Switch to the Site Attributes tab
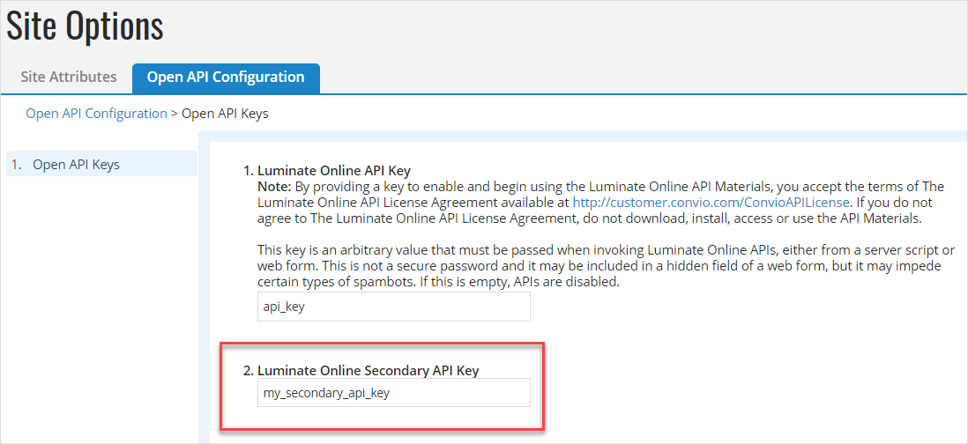 coord(69,78)
